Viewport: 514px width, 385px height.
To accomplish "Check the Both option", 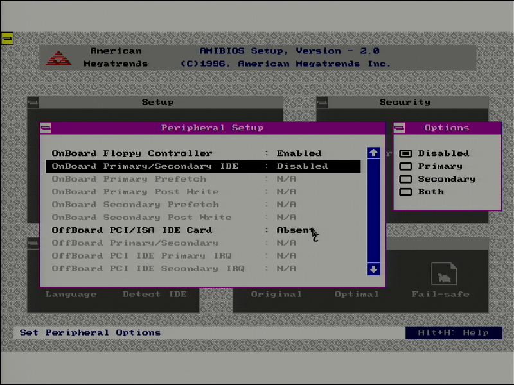I will pos(405,191).
